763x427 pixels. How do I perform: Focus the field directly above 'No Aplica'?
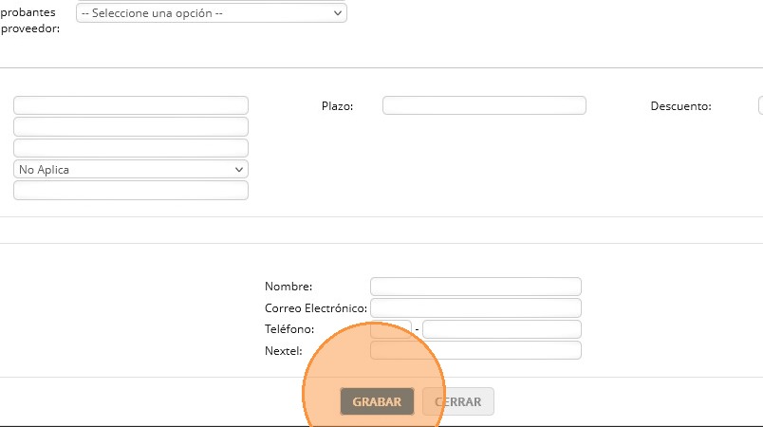pos(130,148)
